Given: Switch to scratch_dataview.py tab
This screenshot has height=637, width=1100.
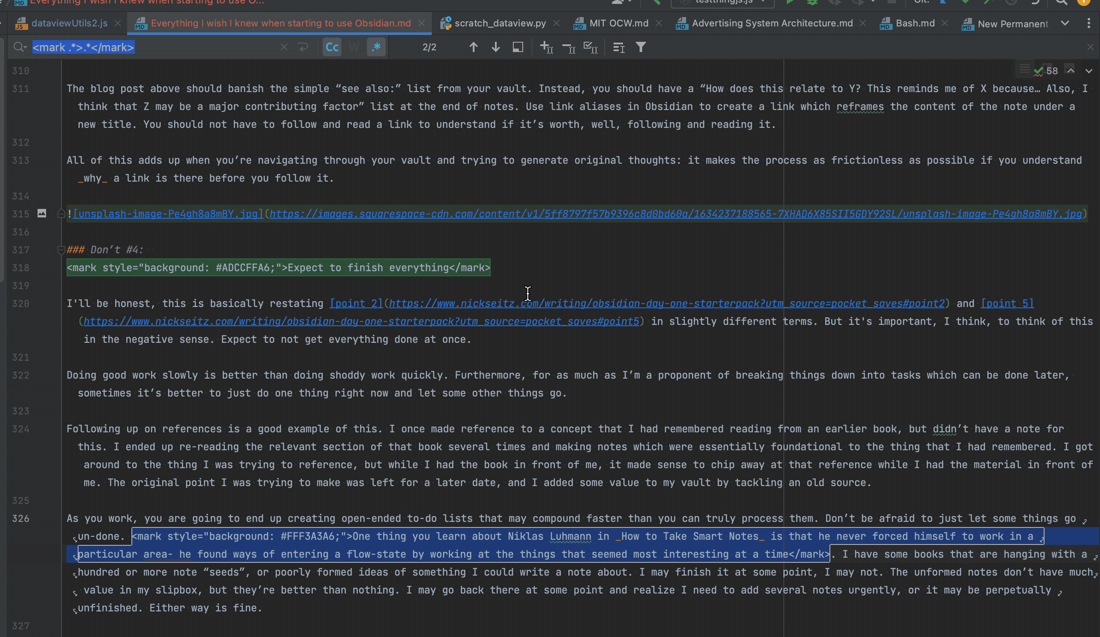Looking at the screenshot, I should coord(500,23).
